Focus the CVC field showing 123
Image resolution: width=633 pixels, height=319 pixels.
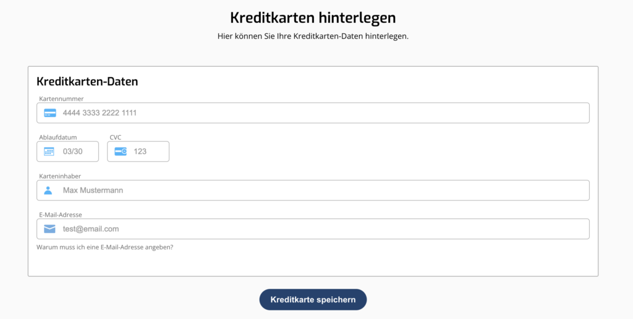click(147, 151)
